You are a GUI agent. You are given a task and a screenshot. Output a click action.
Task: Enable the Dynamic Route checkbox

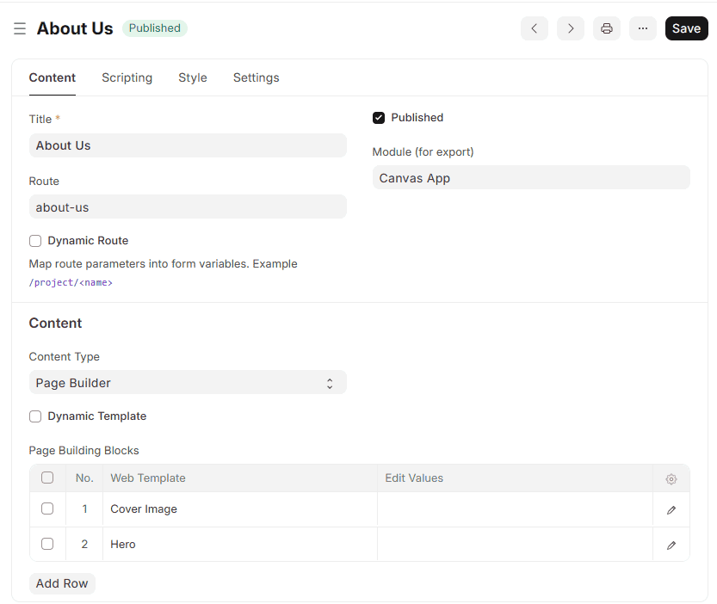35,241
